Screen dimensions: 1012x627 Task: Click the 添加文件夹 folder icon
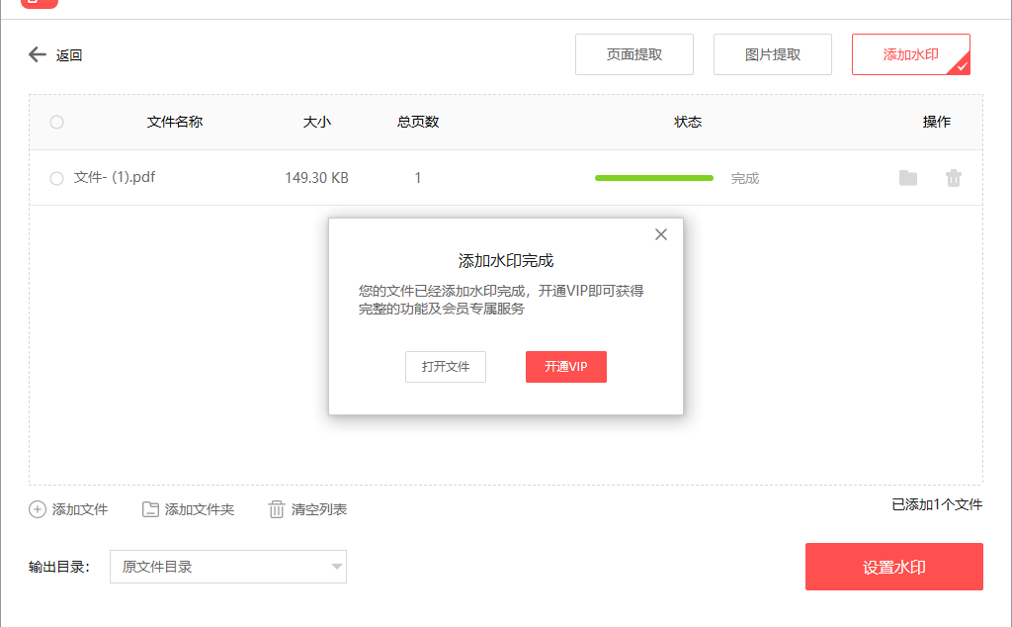[150, 509]
